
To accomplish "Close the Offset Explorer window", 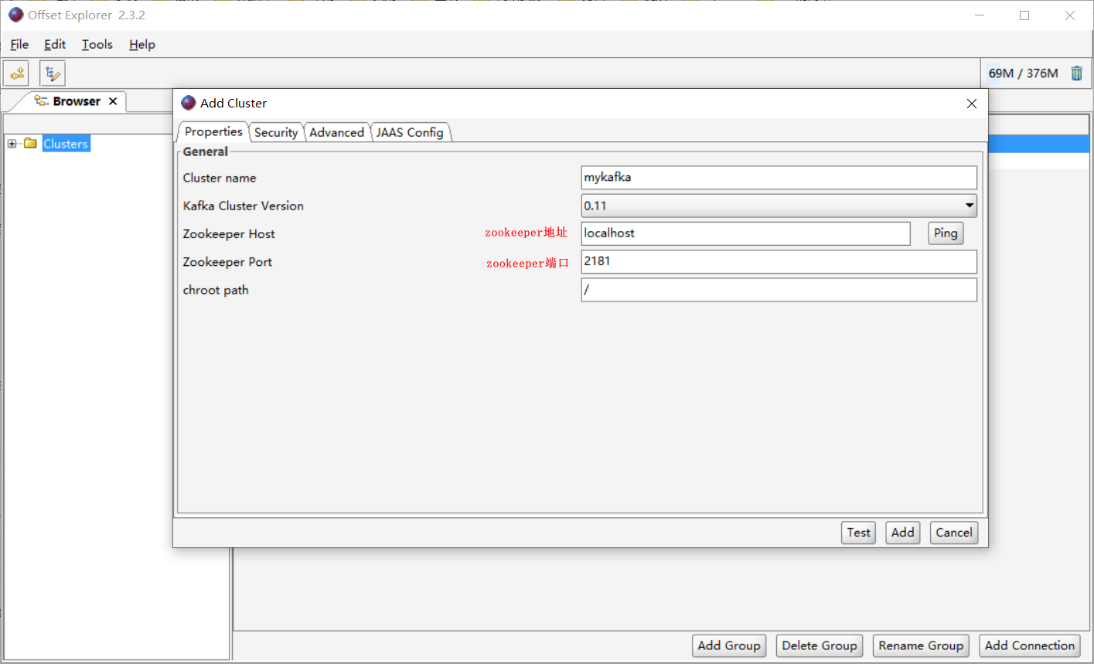I will pyautogui.click(x=1070, y=15).
